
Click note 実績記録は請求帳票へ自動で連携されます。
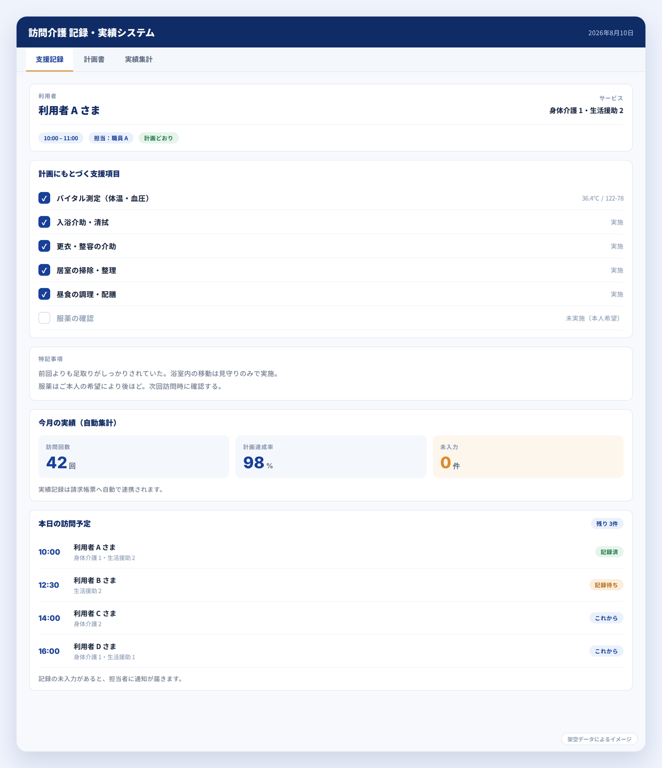(x=101, y=490)
